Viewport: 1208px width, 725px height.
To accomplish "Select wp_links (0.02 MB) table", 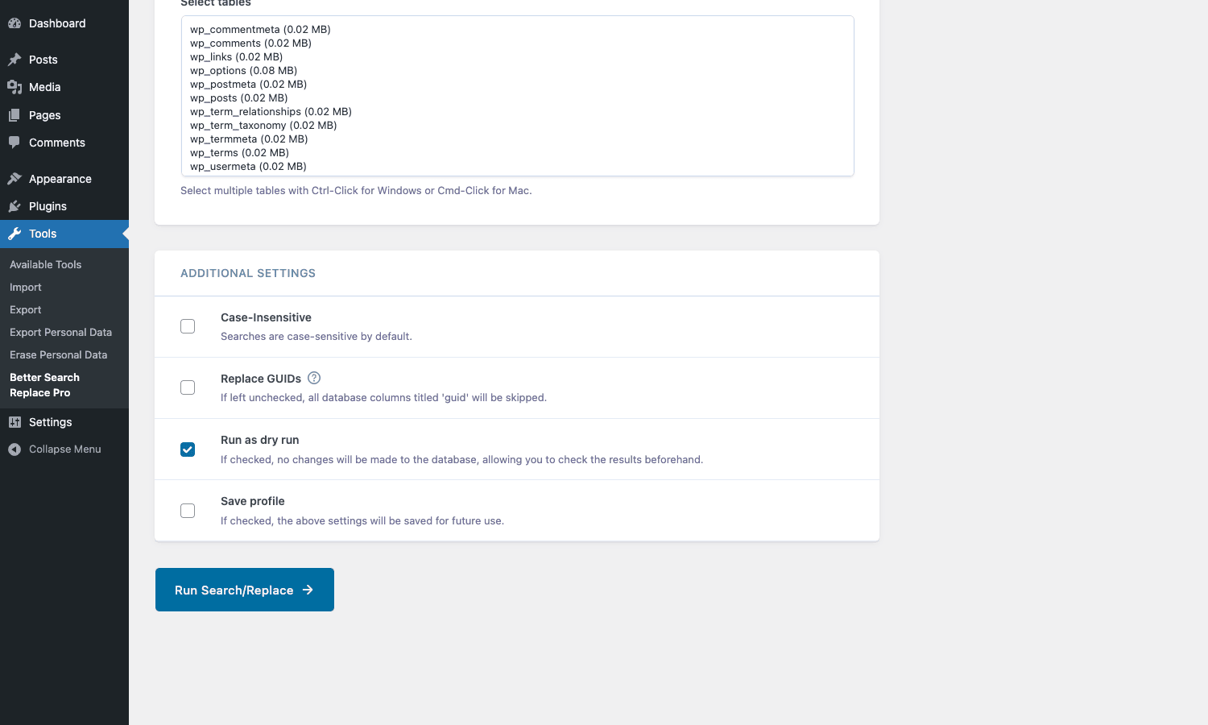I will (x=236, y=56).
